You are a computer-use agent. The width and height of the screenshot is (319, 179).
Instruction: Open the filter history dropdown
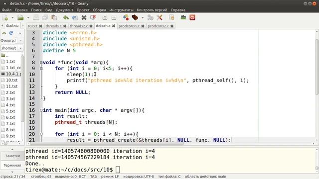20,41
